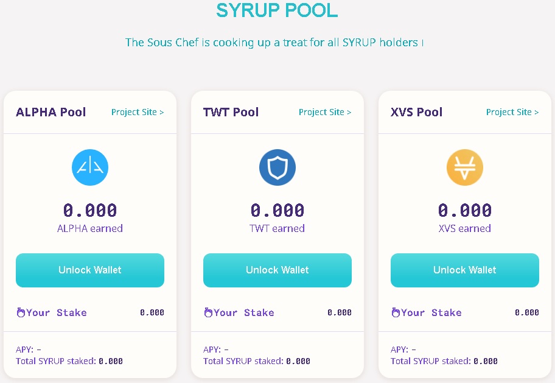The width and height of the screenshot is (555, 383).
Task: Click the ALPHA token logo icon
Action: click(90, 167)
